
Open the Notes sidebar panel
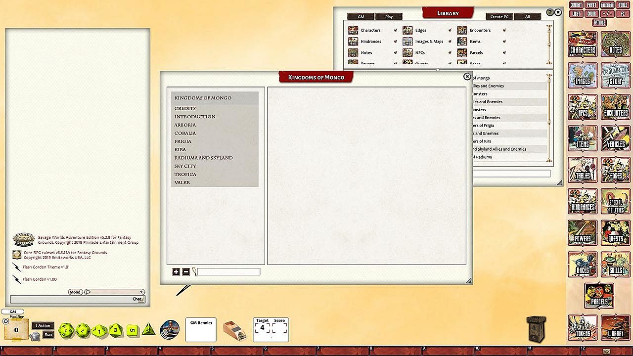click(616, 44)
